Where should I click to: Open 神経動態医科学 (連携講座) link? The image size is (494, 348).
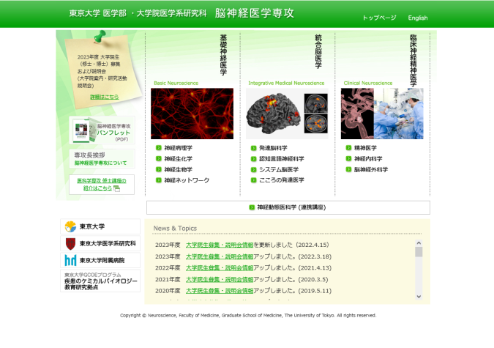point(291,207)
